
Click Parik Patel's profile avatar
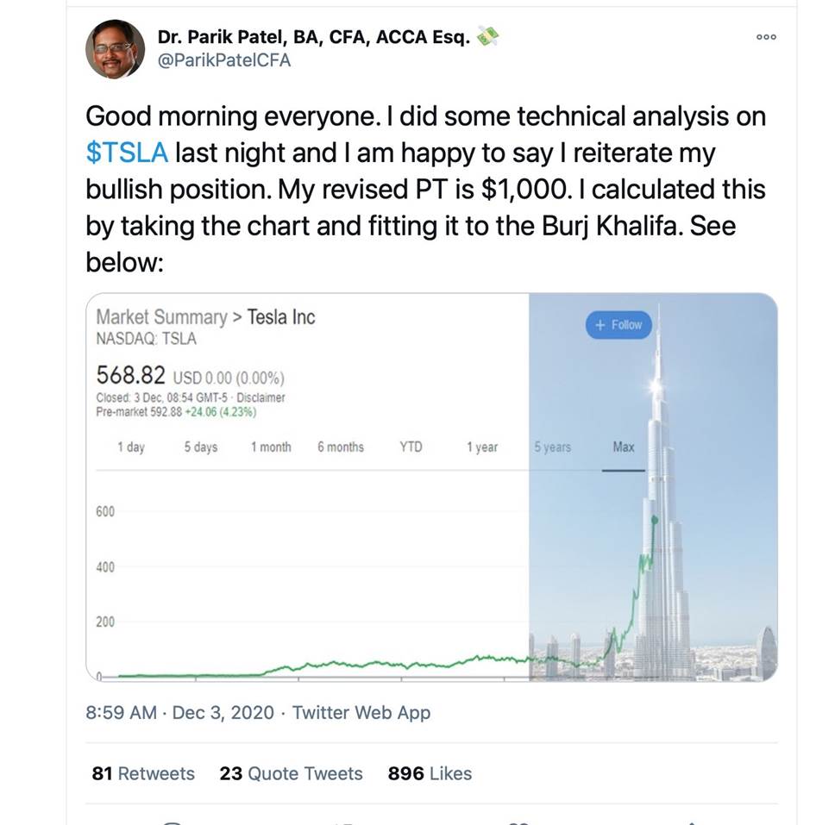click(x=115, y=49)
